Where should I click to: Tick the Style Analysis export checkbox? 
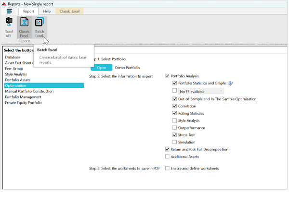click(x=174, y=120)
